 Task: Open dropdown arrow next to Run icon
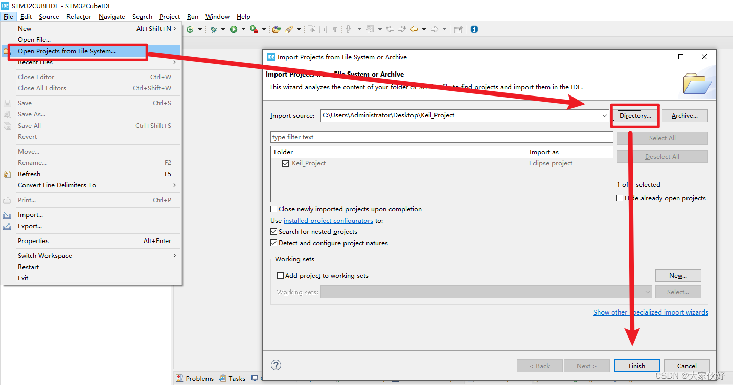243,29
